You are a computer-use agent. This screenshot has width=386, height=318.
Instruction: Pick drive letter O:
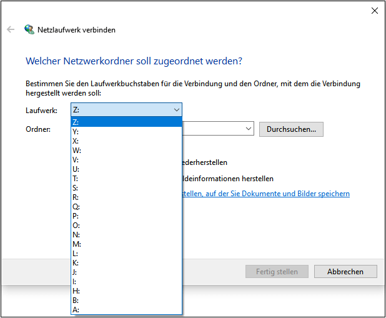tap(127, 225)
